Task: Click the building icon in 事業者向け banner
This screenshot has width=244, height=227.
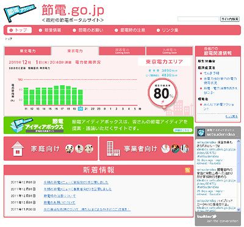Action: point(113,148)
